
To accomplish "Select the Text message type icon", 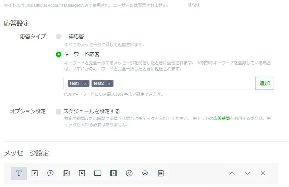I will point(19,173).
